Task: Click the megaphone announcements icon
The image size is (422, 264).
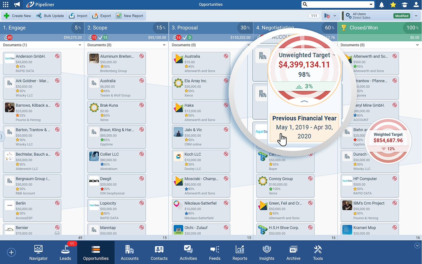Action: [17, 5]
